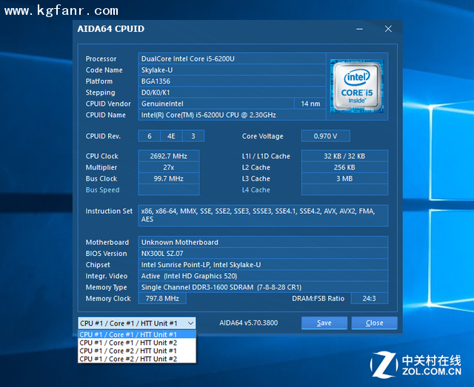Click CPUID Rev. value 6
This screenshot has width=474, height=387.
(x=150, y=136)
